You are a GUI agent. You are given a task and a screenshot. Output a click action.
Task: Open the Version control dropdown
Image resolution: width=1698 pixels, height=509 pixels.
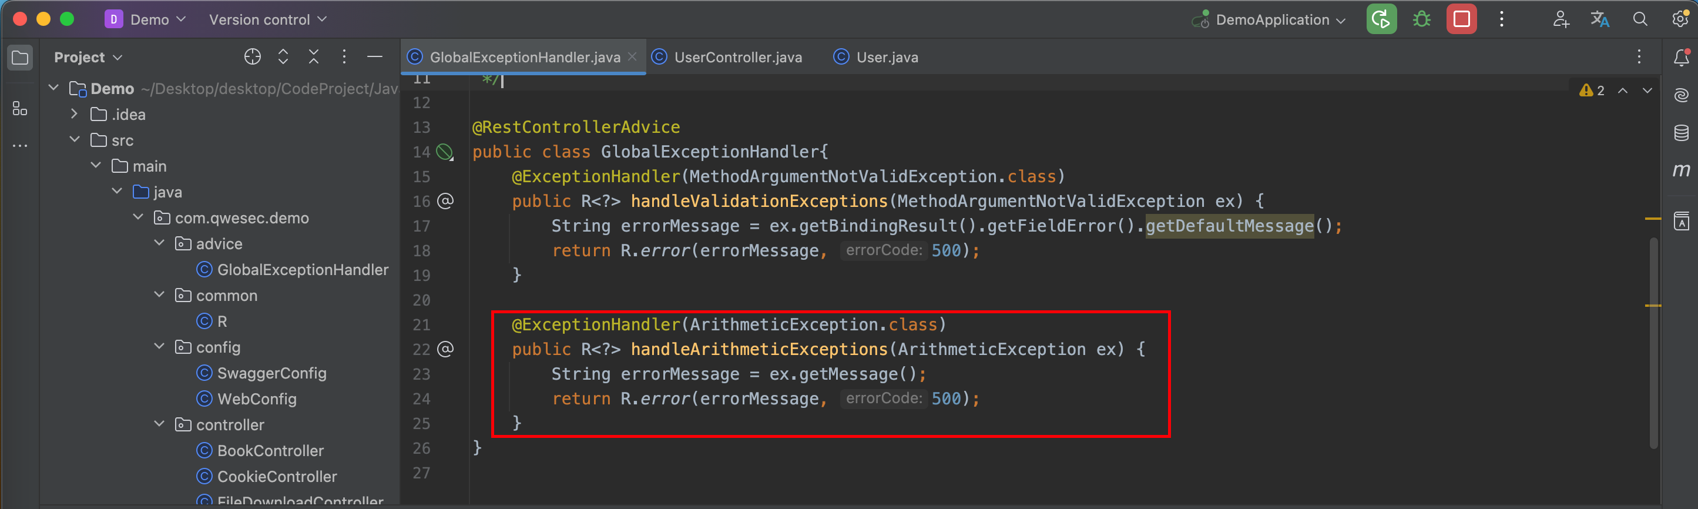pyautogui.click(x=267, y=19)
